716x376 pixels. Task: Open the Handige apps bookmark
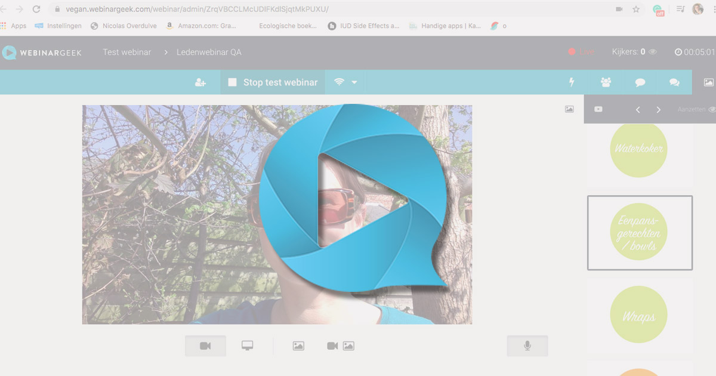[445, 26]
